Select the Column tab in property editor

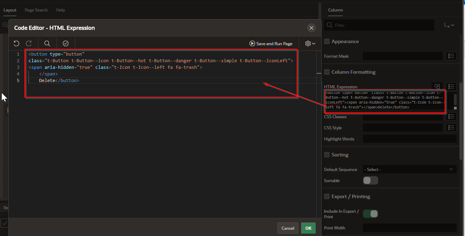[x=335, y=10]
